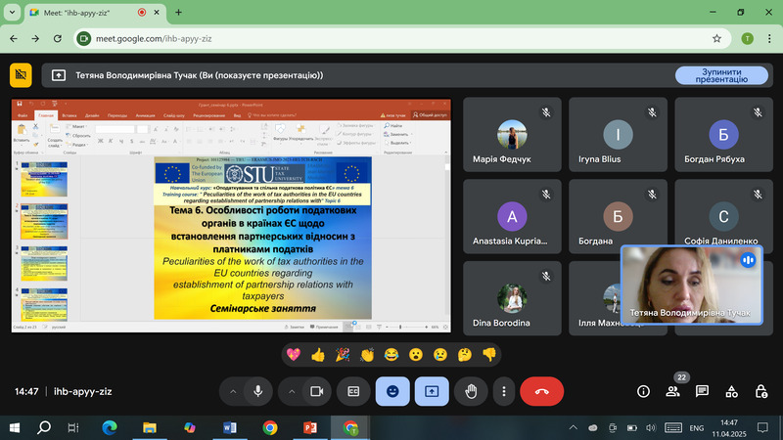Toggle italic К in shared PowerPoint ribbon
This screenshot has width=783, height=440.
point(111,142)
